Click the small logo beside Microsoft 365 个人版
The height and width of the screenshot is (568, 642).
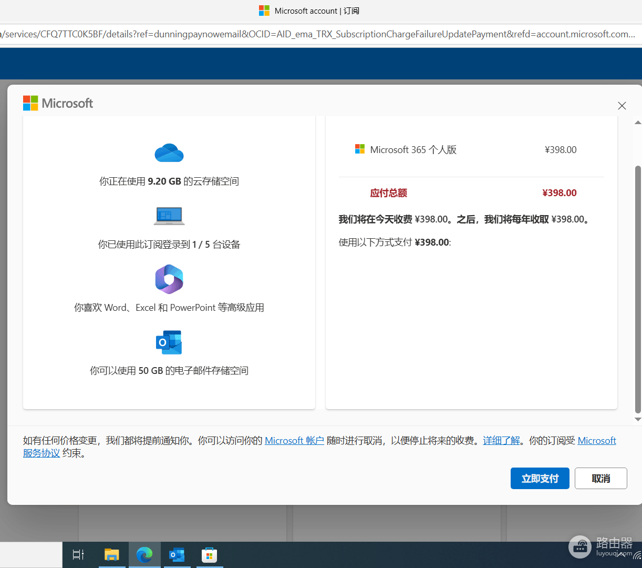[360, 149]
